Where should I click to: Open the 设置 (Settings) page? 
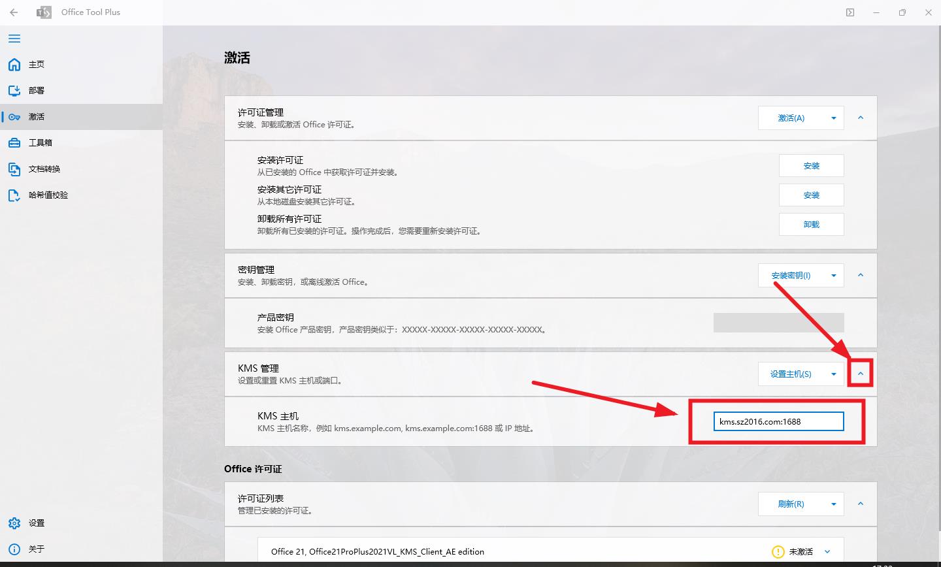37,523
